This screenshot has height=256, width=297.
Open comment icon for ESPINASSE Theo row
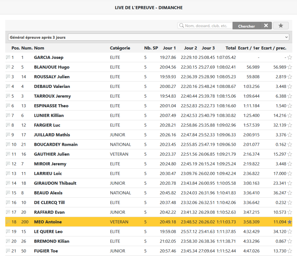coord(8,105)
